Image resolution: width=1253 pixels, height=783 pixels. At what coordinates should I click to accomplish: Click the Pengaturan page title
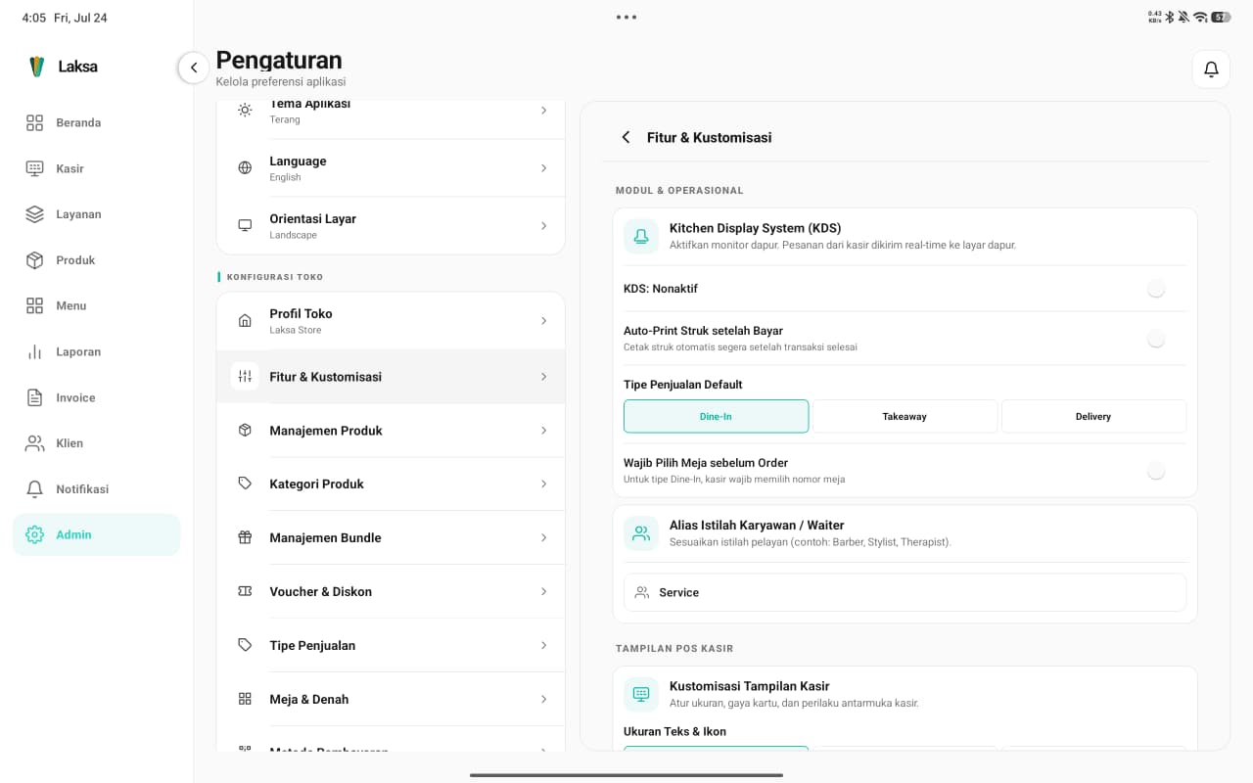tap(279, 60)
